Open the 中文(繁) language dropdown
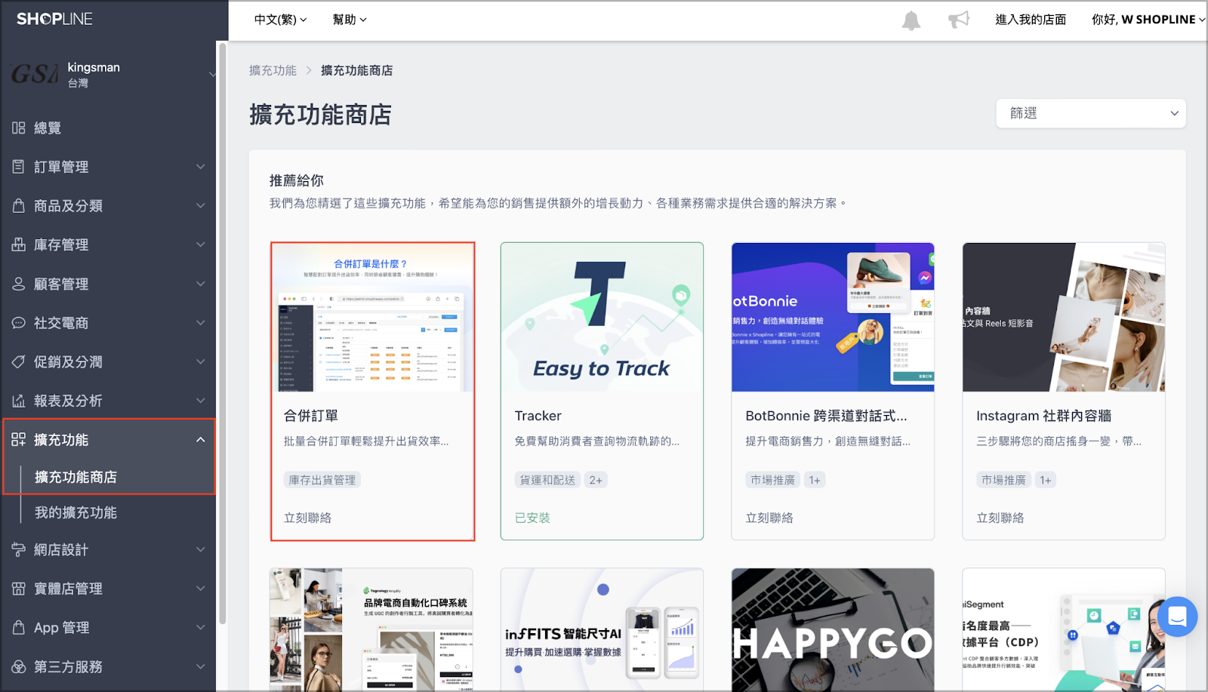 point(281,20)
